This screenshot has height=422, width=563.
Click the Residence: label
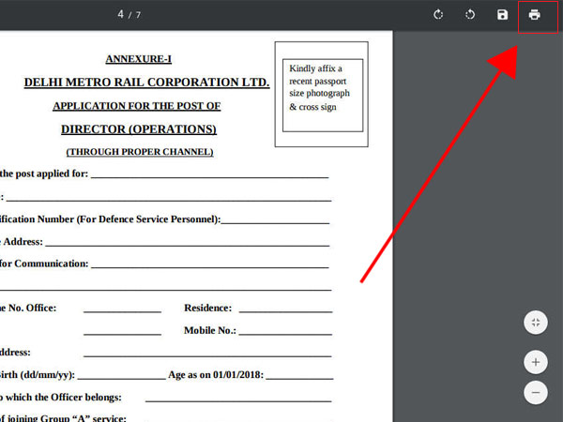[208, 308]
